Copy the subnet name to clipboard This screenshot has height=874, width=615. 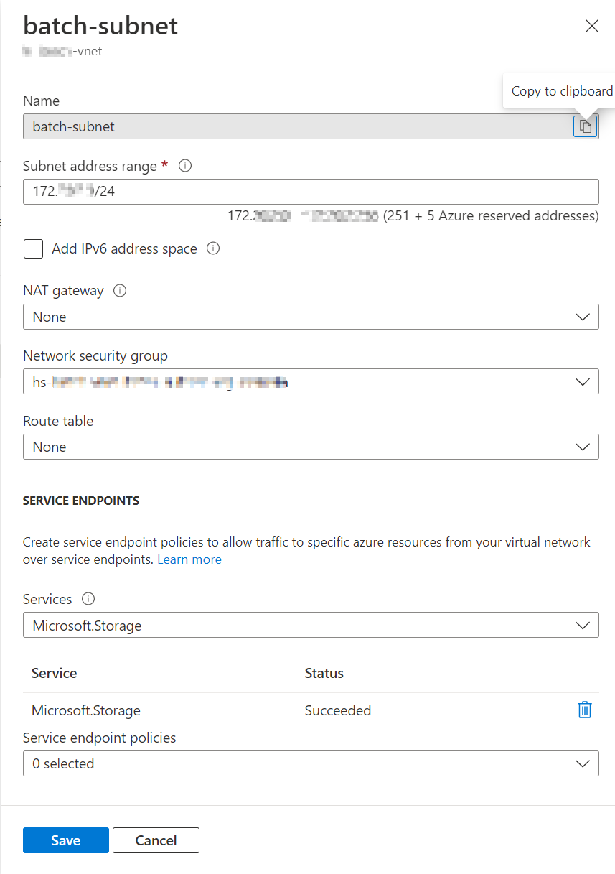click(586, 126)
